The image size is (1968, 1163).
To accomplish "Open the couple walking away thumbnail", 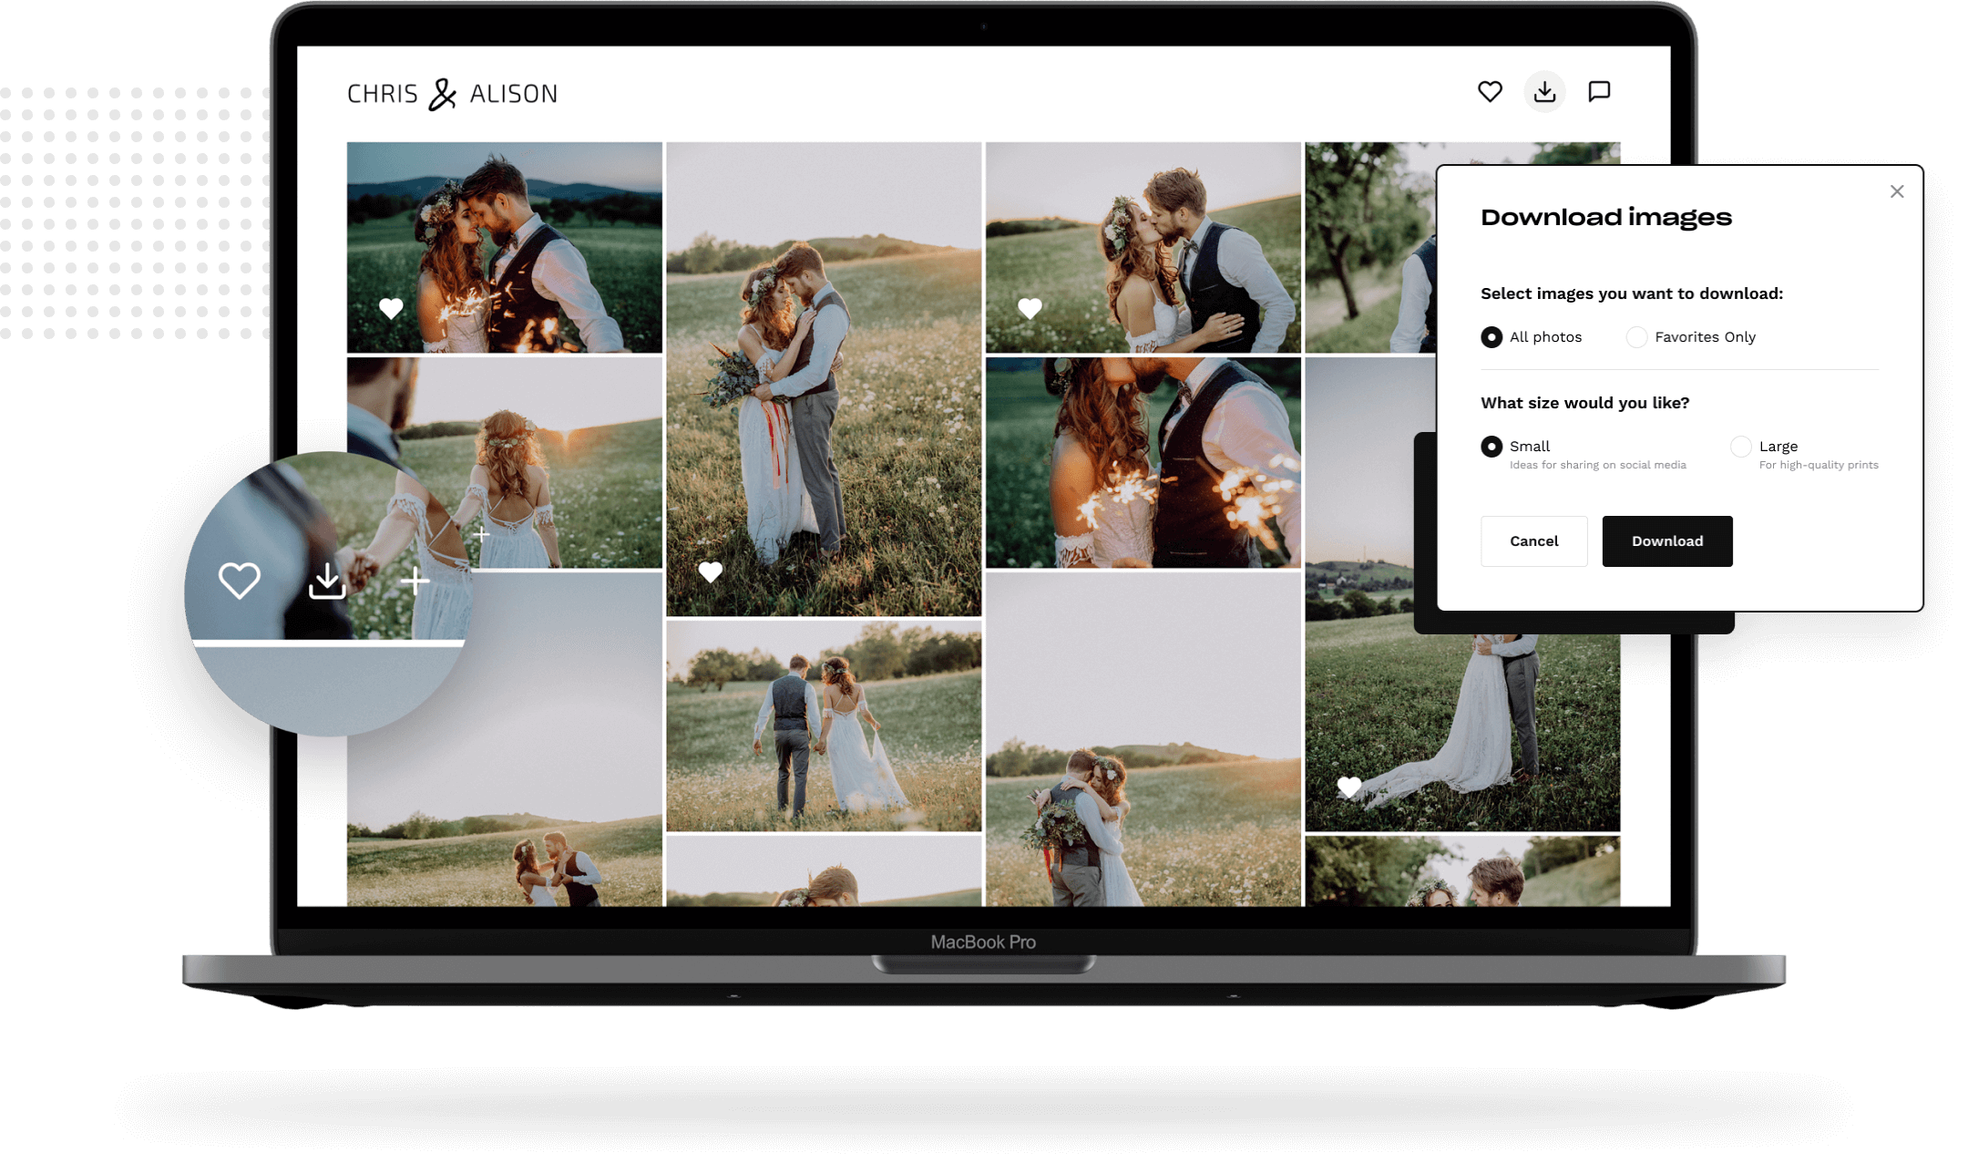I will click(x=824, y=726).
